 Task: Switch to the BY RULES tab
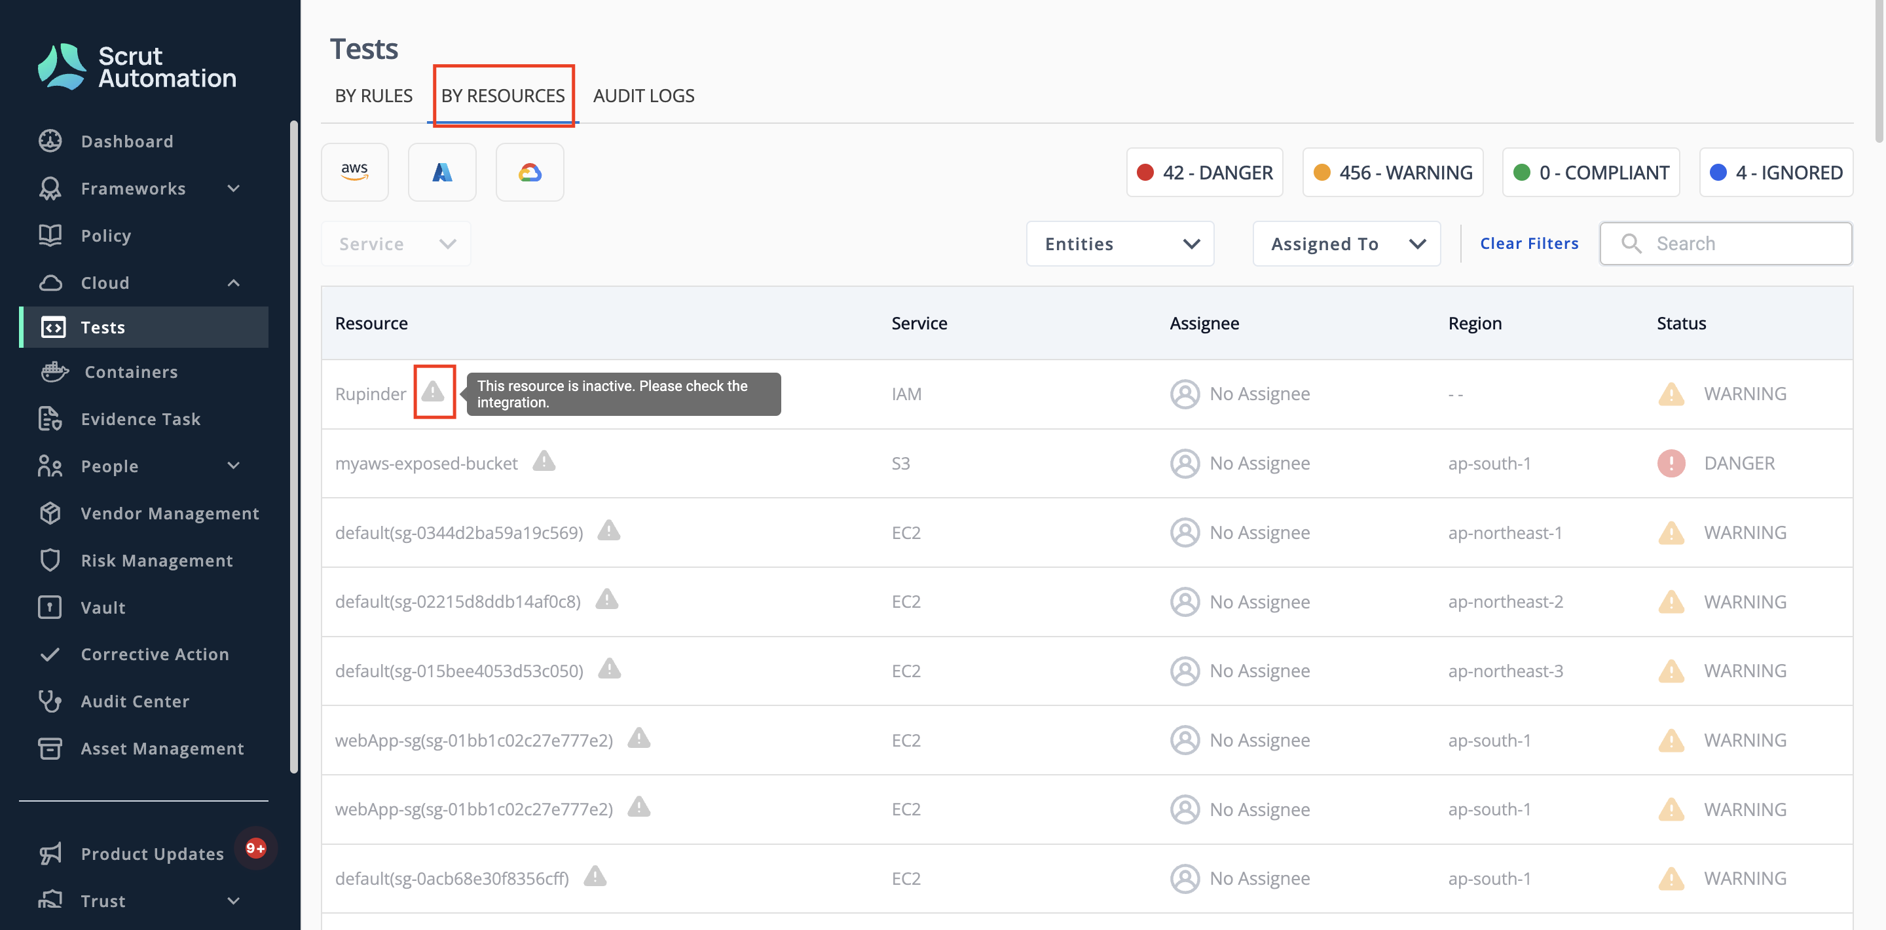click(x=373, y=95)
